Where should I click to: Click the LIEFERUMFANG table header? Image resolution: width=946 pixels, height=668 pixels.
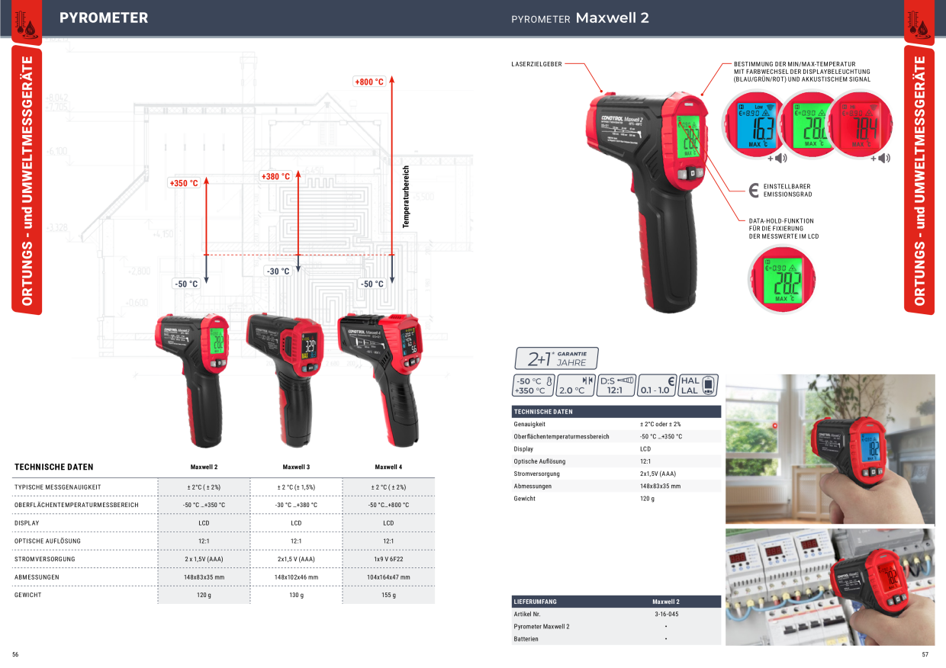click(616, 602)
